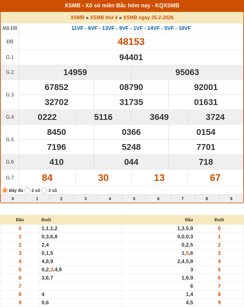The image size is (244, 307).
Task: Click digit 8 in number filter row
Action: [207, 199]
